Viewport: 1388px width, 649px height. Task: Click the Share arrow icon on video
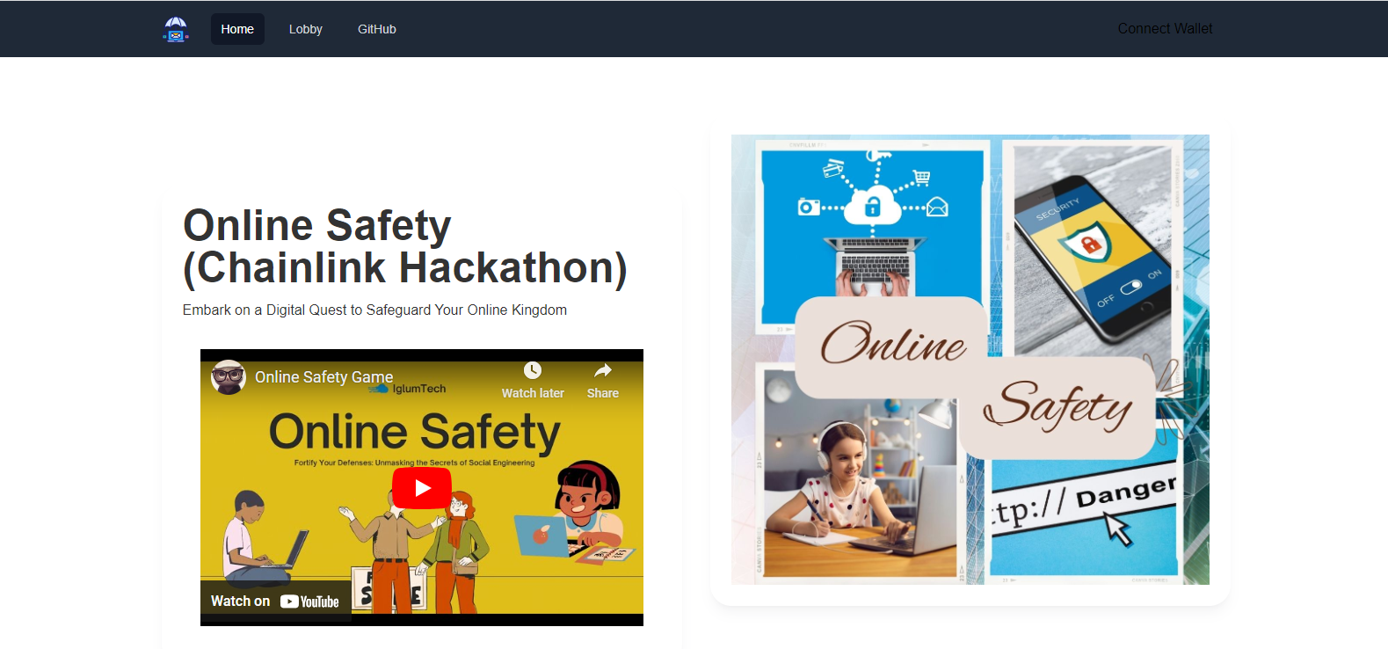(x=602, y=371)
